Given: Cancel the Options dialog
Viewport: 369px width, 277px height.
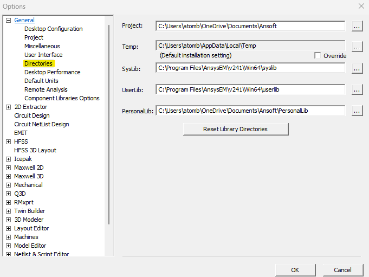Looking at the screenshot, I should tap(342, 270).
